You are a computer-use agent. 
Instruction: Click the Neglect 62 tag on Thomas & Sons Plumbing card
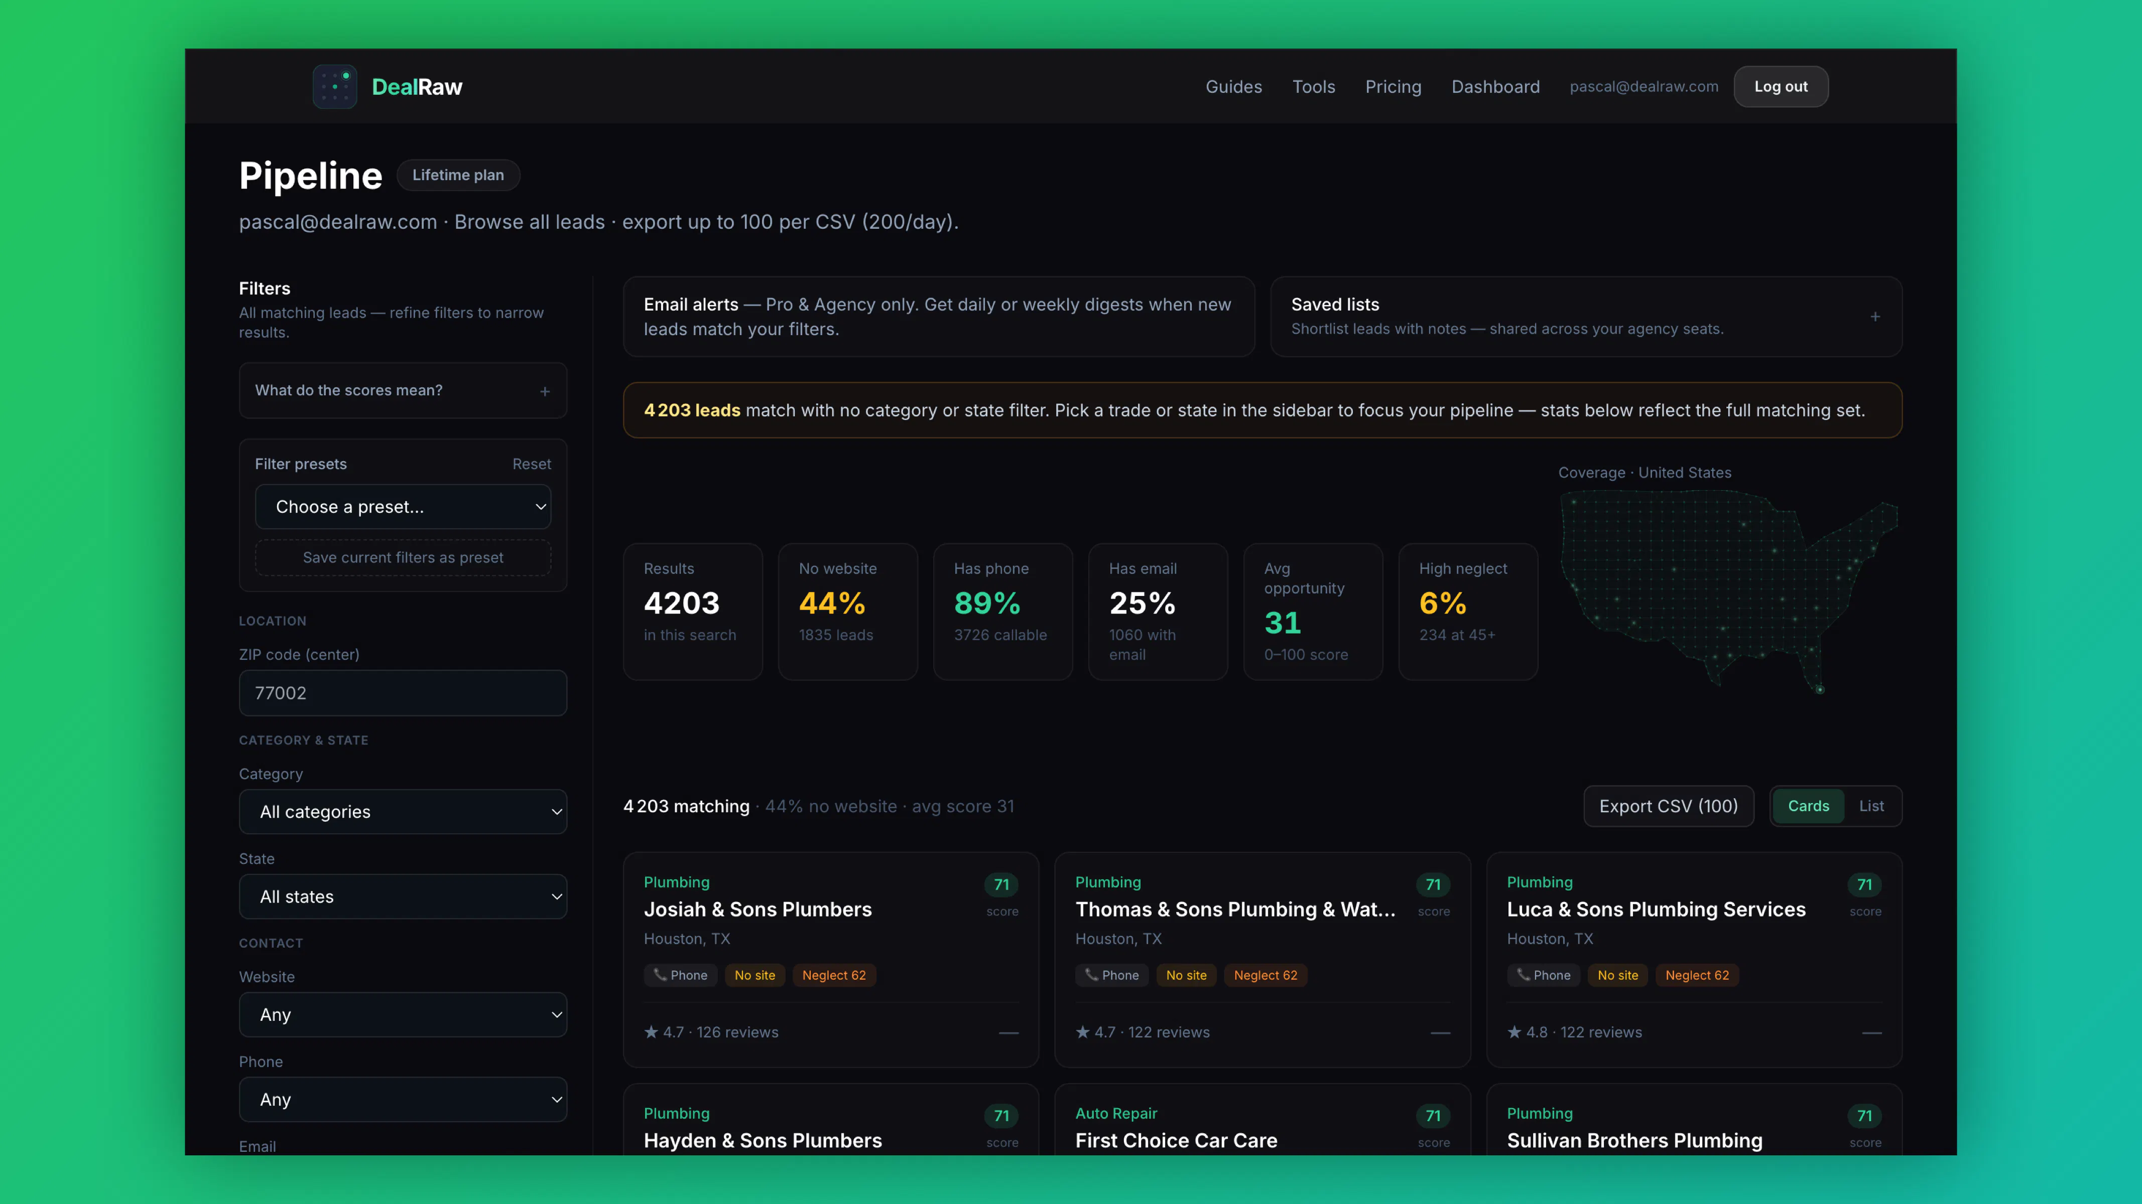point(1265,976)
